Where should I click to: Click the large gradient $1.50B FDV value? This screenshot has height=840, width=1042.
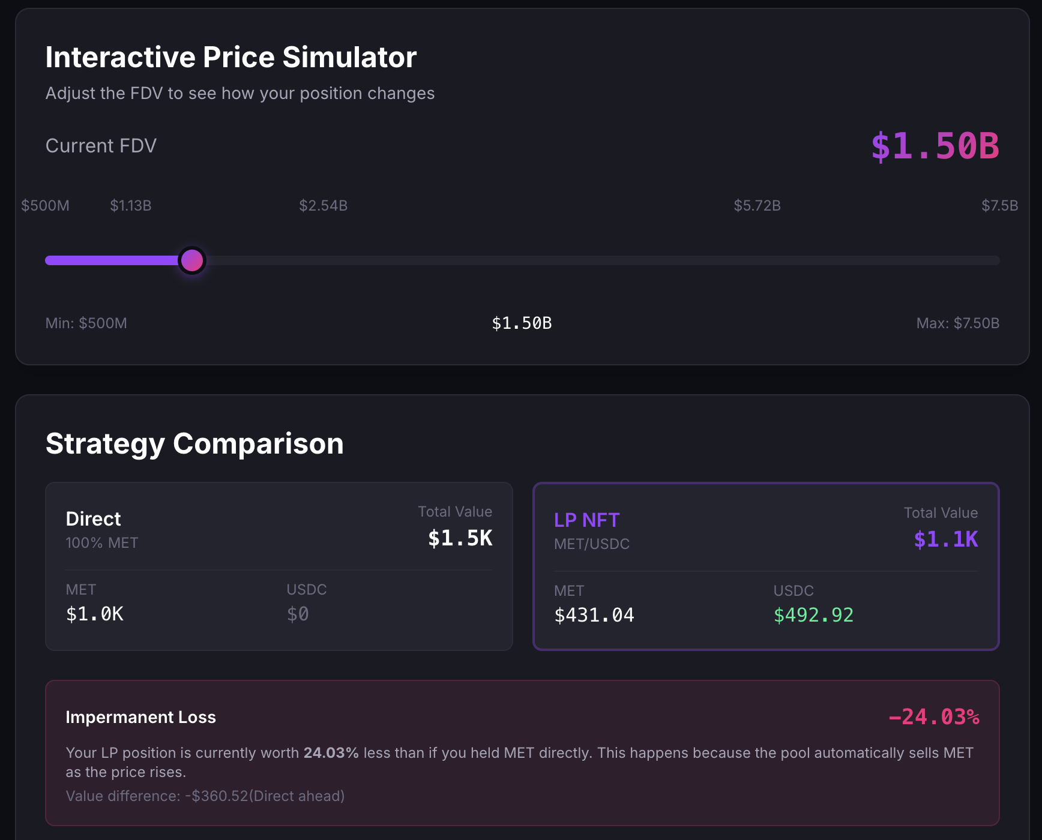click(x=935, y=146)
